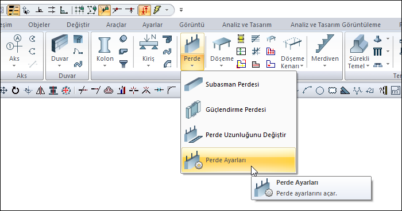Expand the Döşeme dropdown arrow

(221, 66)
